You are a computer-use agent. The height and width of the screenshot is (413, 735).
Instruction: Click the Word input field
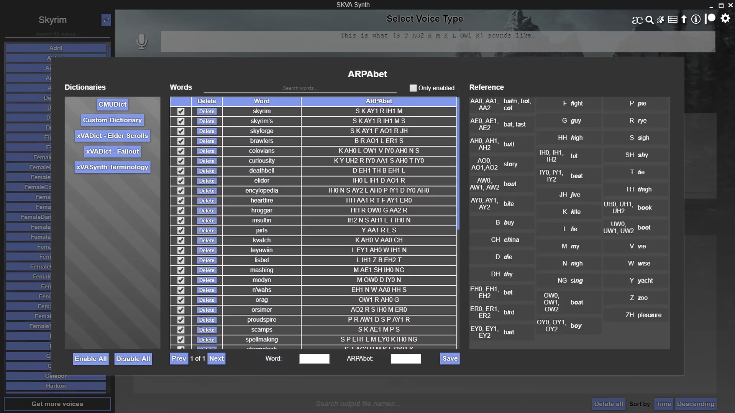[314, 359]
